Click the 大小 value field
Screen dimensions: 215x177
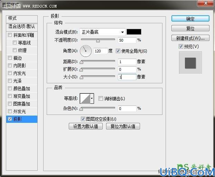(x=127, y=77)
